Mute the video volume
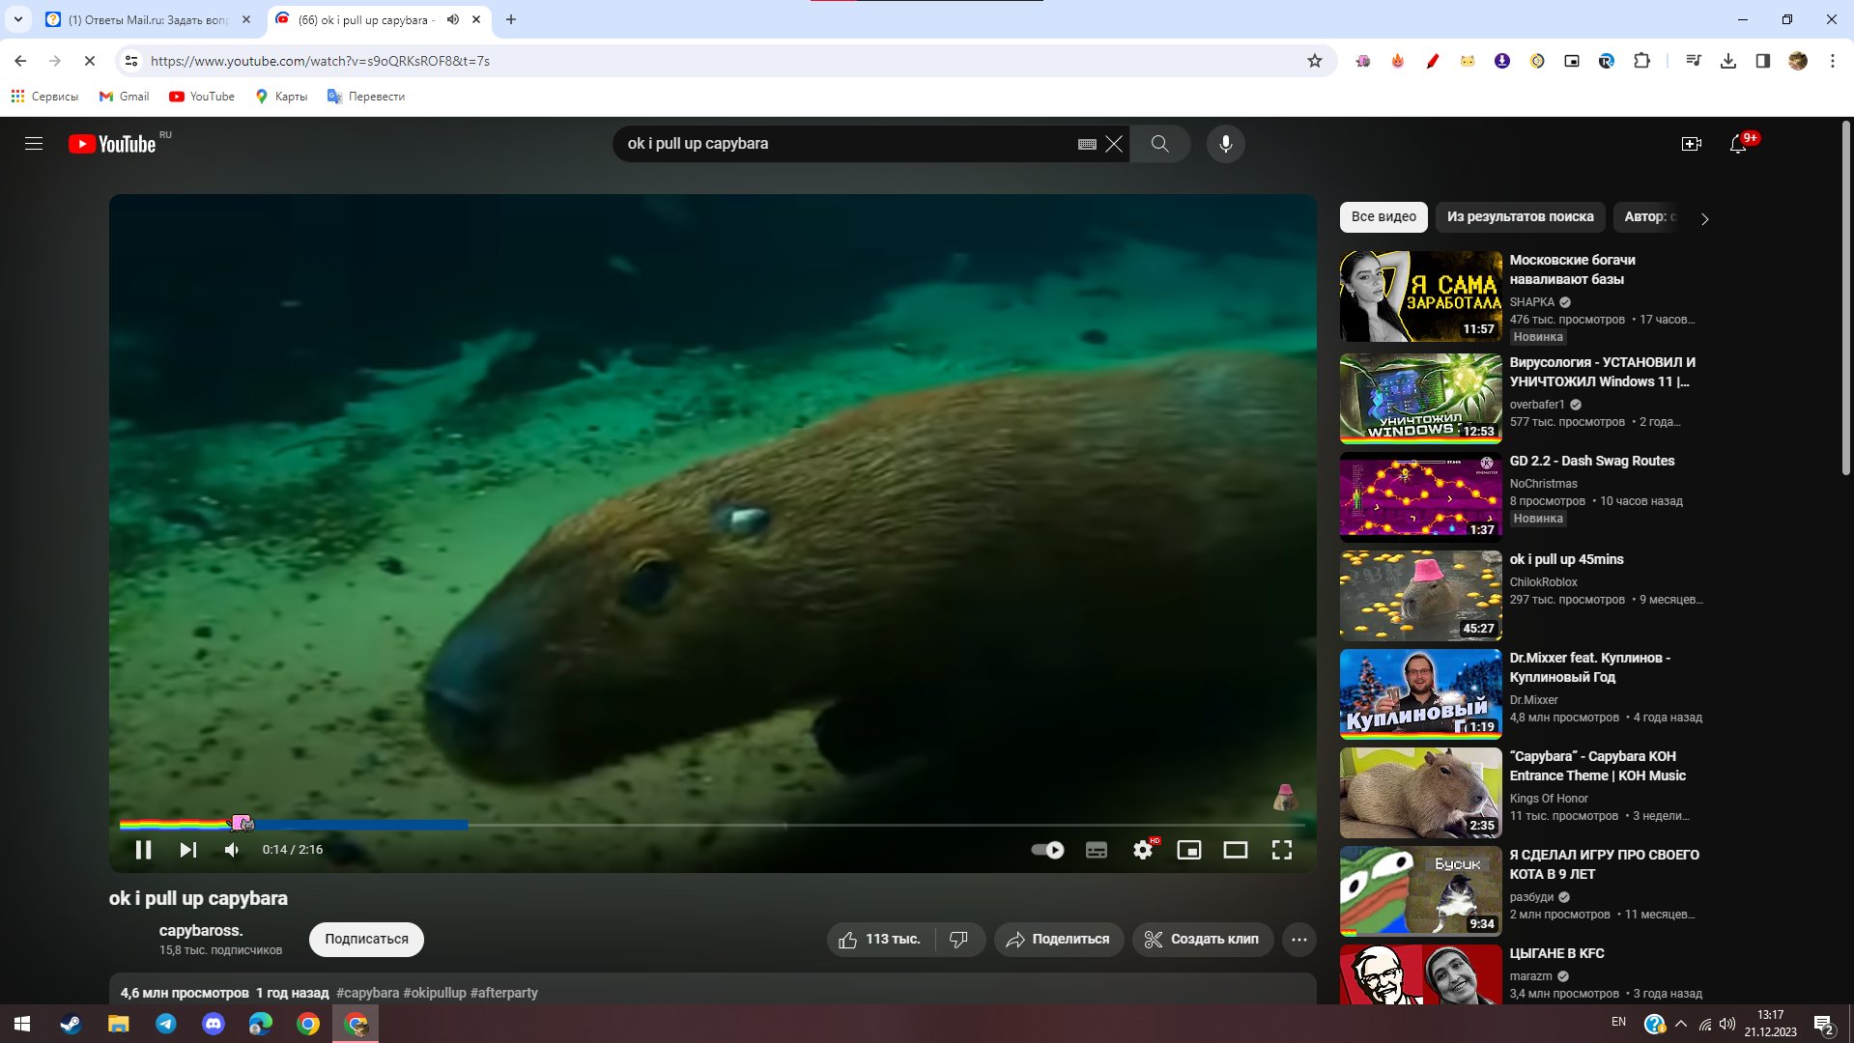Viewport: 1854px width, 1043px height. coord(232,850)
